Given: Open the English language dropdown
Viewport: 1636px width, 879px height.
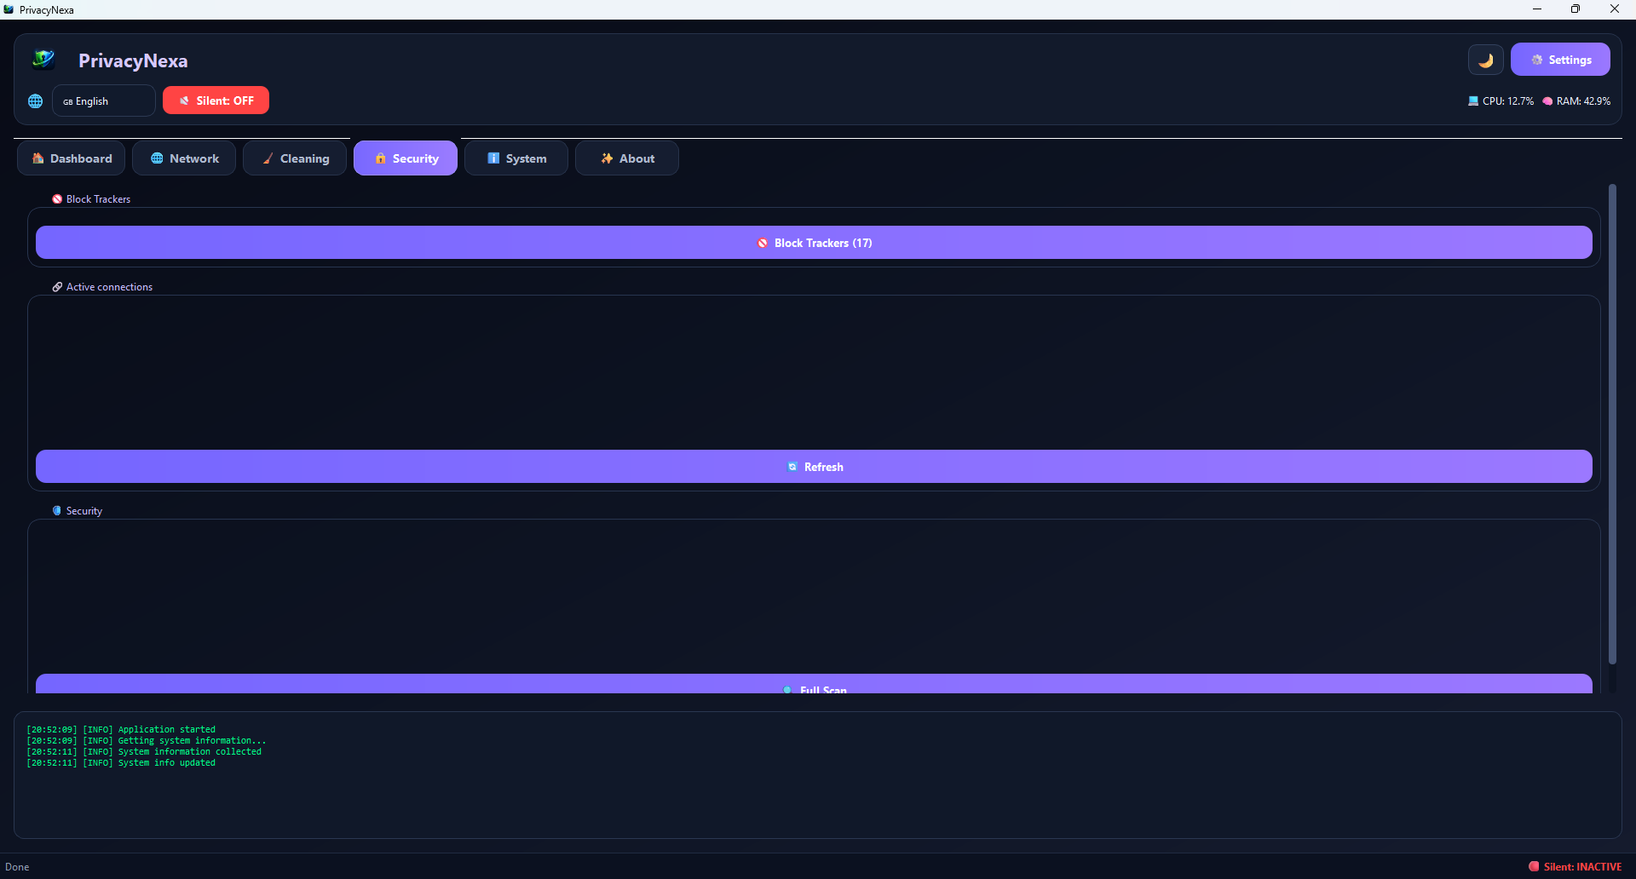Looking at the screenshot, I should [104, 101].
